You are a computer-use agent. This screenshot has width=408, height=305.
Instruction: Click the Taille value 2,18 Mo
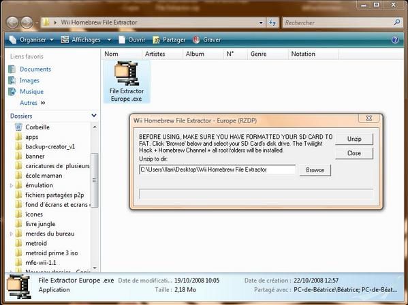coord(185,289)
